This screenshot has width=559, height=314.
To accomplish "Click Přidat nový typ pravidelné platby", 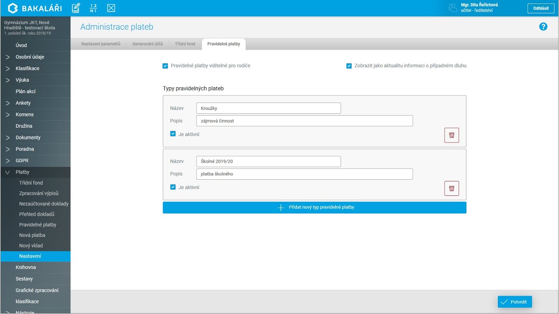I will (x=314, y=208).
